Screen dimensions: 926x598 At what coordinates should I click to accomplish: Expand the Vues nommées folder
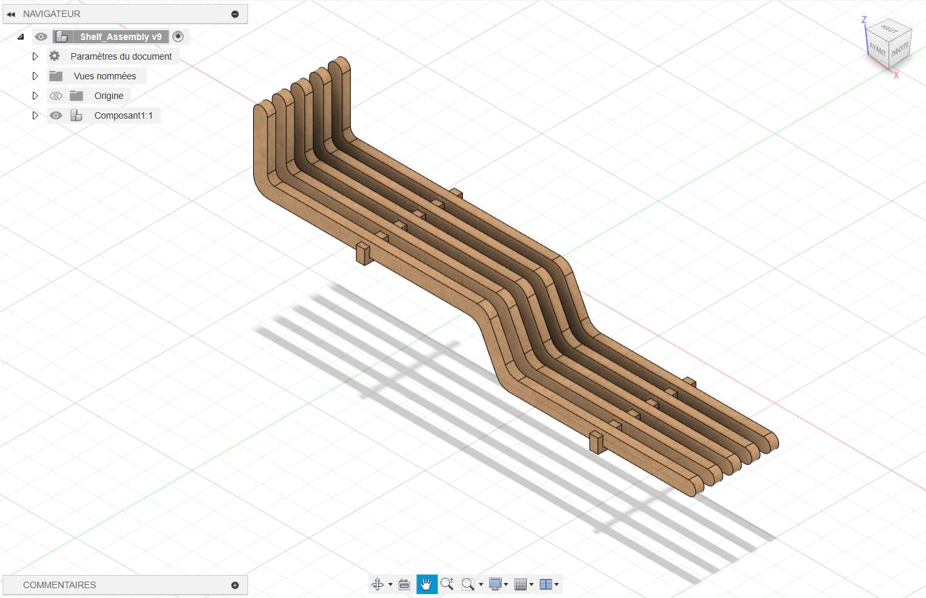coord(35,76)
